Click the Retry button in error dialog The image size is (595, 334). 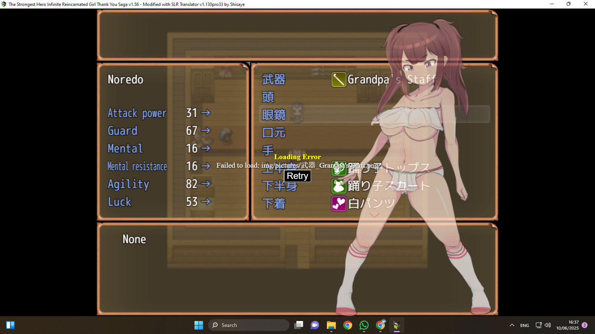coord(297,176)
